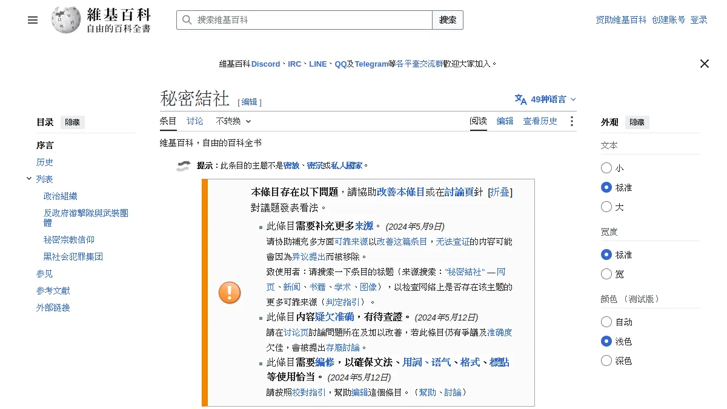Click the disambiguation hint icon
Viewport: 727px width, 409px height.
pyautogui.click(x=183, y=165)
